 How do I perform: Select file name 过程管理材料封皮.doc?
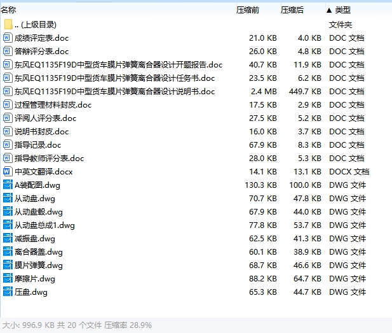tap(53, 104)
